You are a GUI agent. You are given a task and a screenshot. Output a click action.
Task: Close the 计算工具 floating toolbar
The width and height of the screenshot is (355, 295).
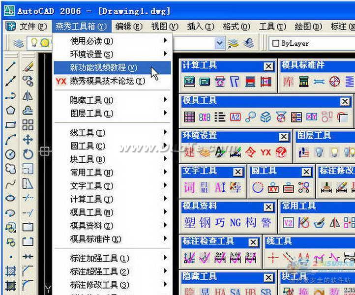268,66
